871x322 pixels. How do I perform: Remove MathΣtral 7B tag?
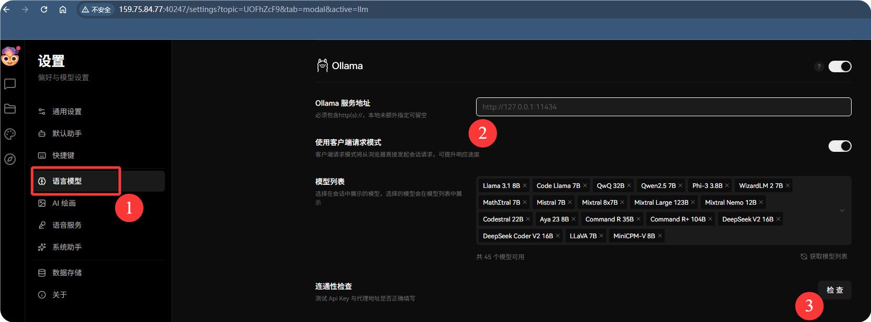(525, 203)
